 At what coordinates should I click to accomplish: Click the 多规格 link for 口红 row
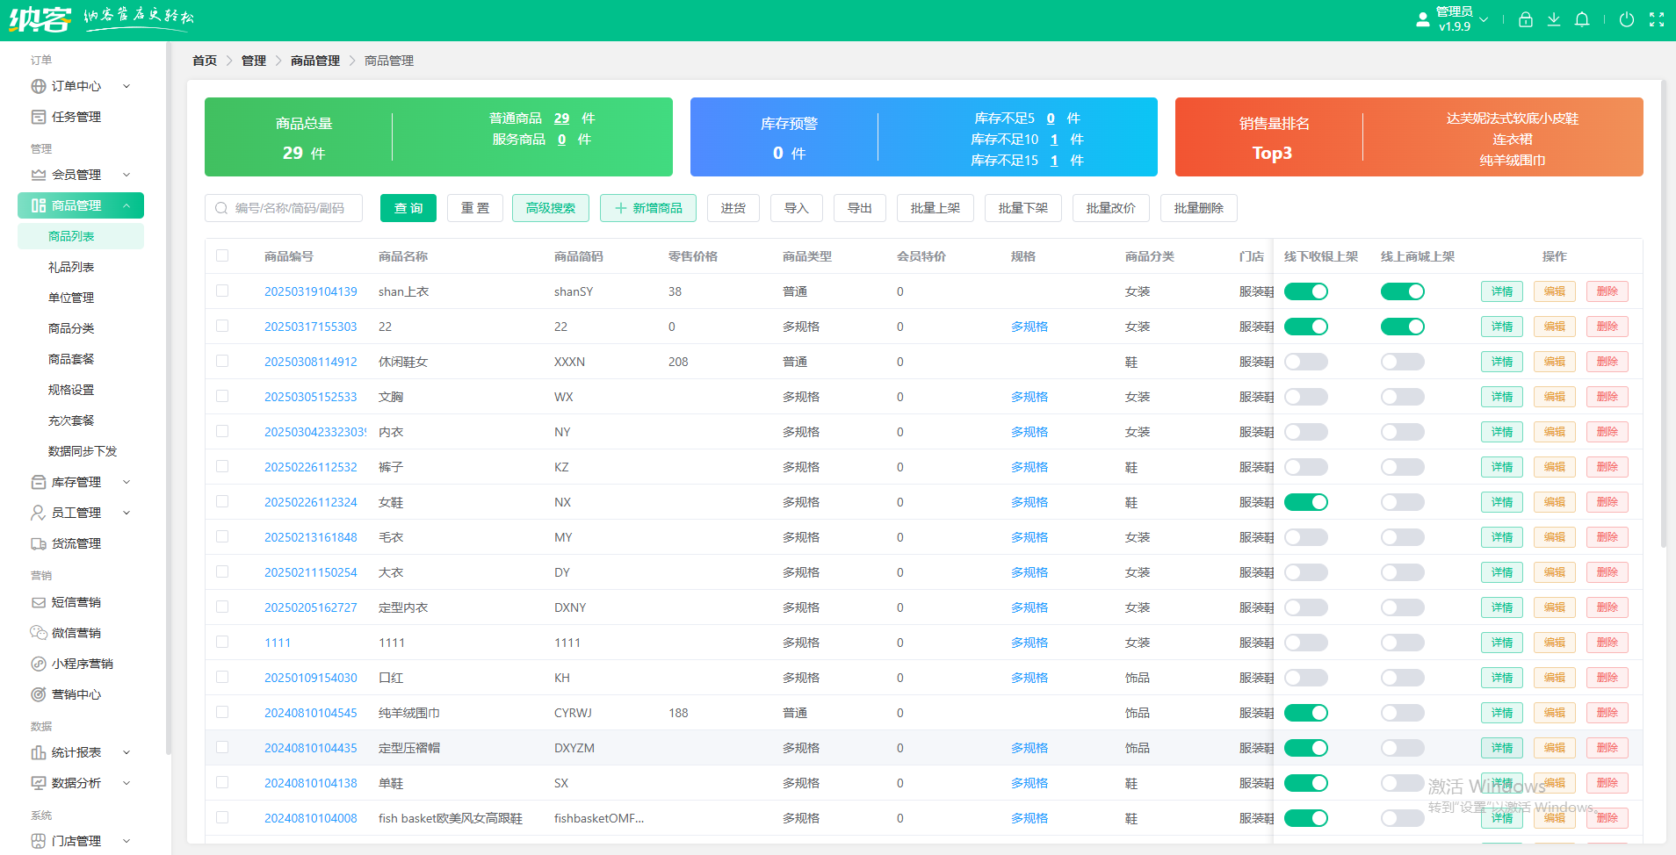(1029, 678)
